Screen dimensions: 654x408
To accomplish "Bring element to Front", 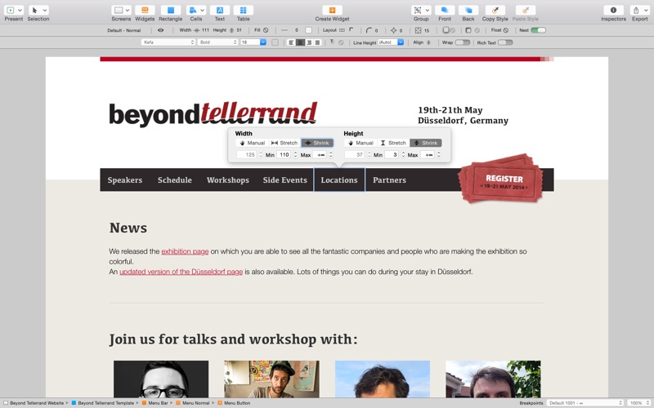I will tap(445, 10).
